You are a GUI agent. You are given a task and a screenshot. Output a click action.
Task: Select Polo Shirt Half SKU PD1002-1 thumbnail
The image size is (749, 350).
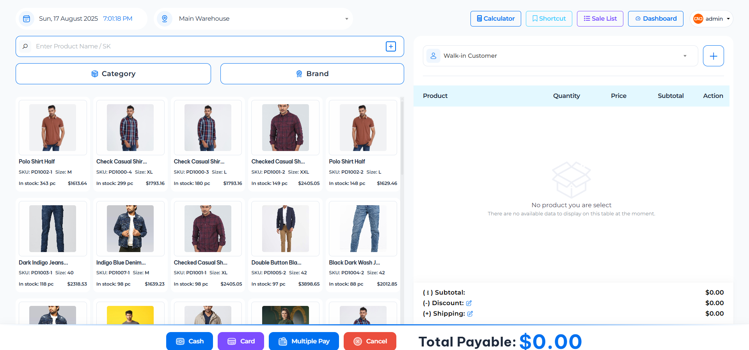(53, 128)
